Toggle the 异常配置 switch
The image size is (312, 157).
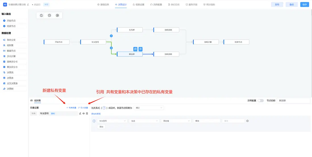[261, 101]
